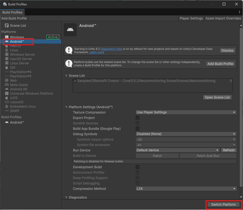The image size is (243, 210).
Task: Toggle the Autoconnect Profiler checkbox
Action: click(138, 172)
